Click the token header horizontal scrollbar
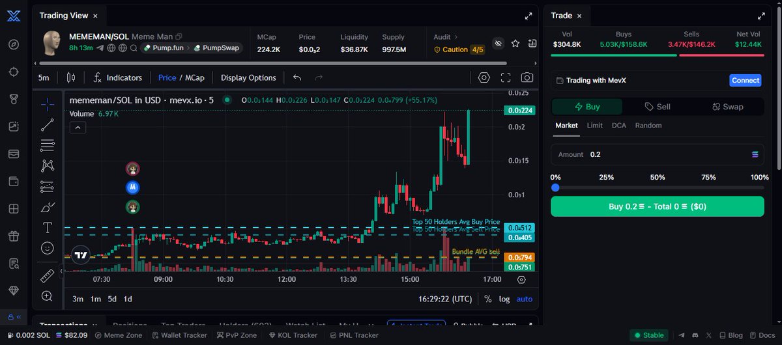Screen dimensions: 782x345 (x=273, y=63)
